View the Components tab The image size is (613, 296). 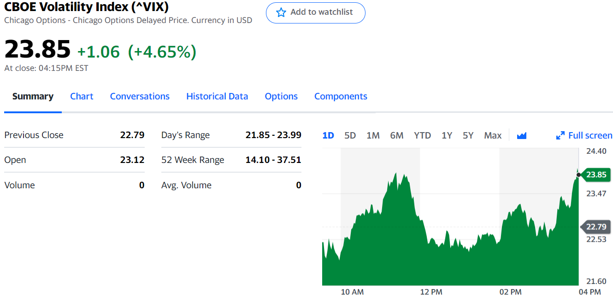click(x=341, y=96)
